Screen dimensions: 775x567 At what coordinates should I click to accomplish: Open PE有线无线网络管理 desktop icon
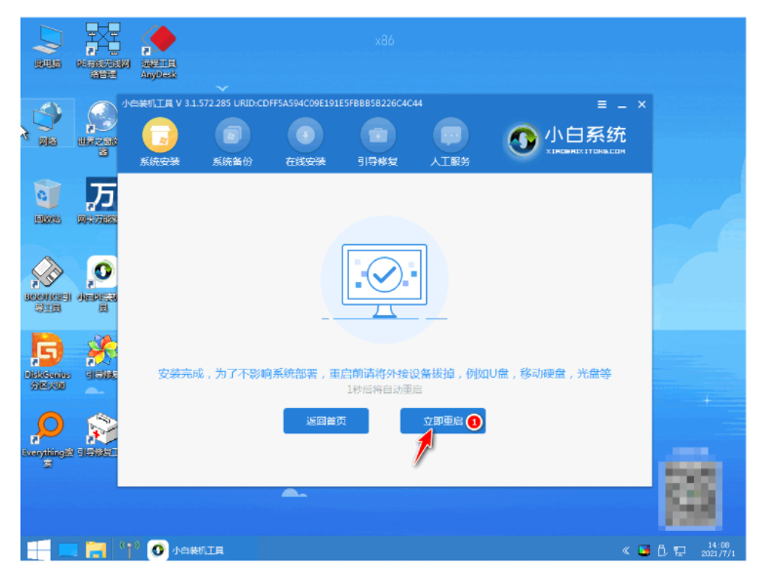(x=102, y=51)
